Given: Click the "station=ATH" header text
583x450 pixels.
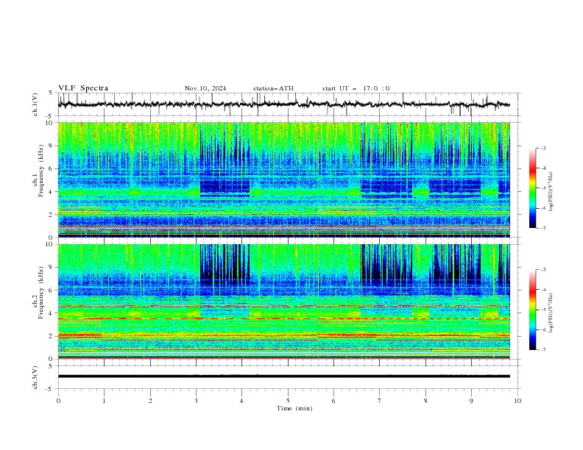Looking at the screenshot, I should (273, 88).
